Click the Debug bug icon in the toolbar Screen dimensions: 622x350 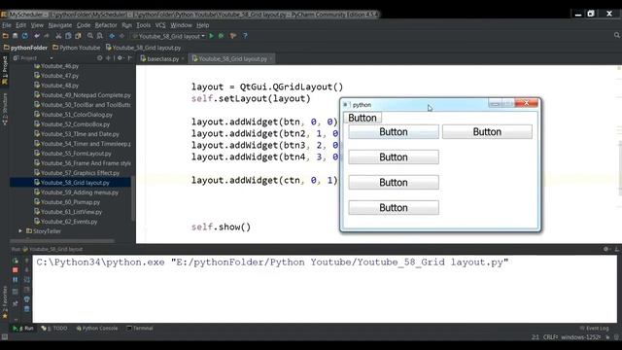[x=222, y=36]
